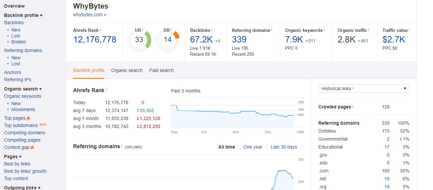Click info icon beside Backlinks metric

click(212, 30)
